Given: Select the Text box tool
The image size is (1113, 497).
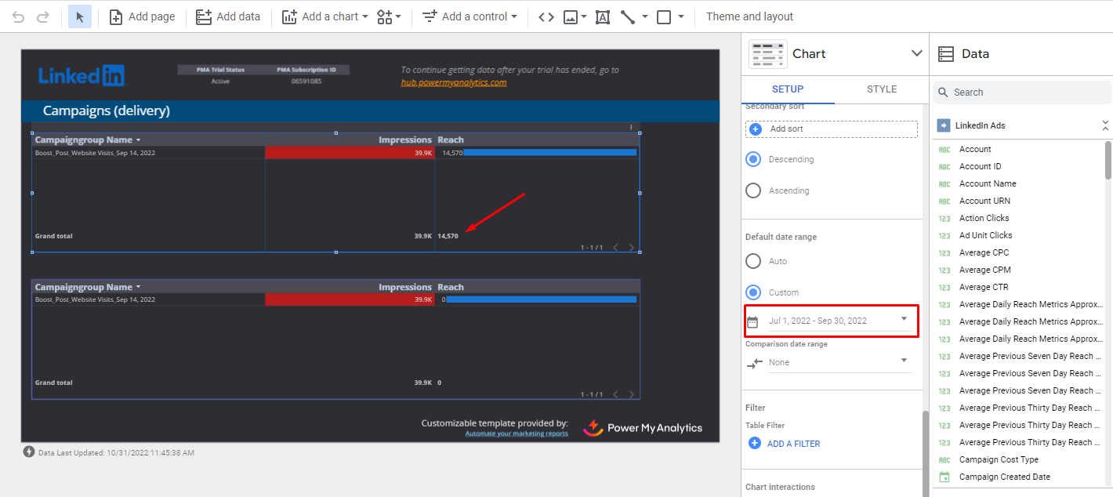Looking at the screenshot, I should 602,16.
